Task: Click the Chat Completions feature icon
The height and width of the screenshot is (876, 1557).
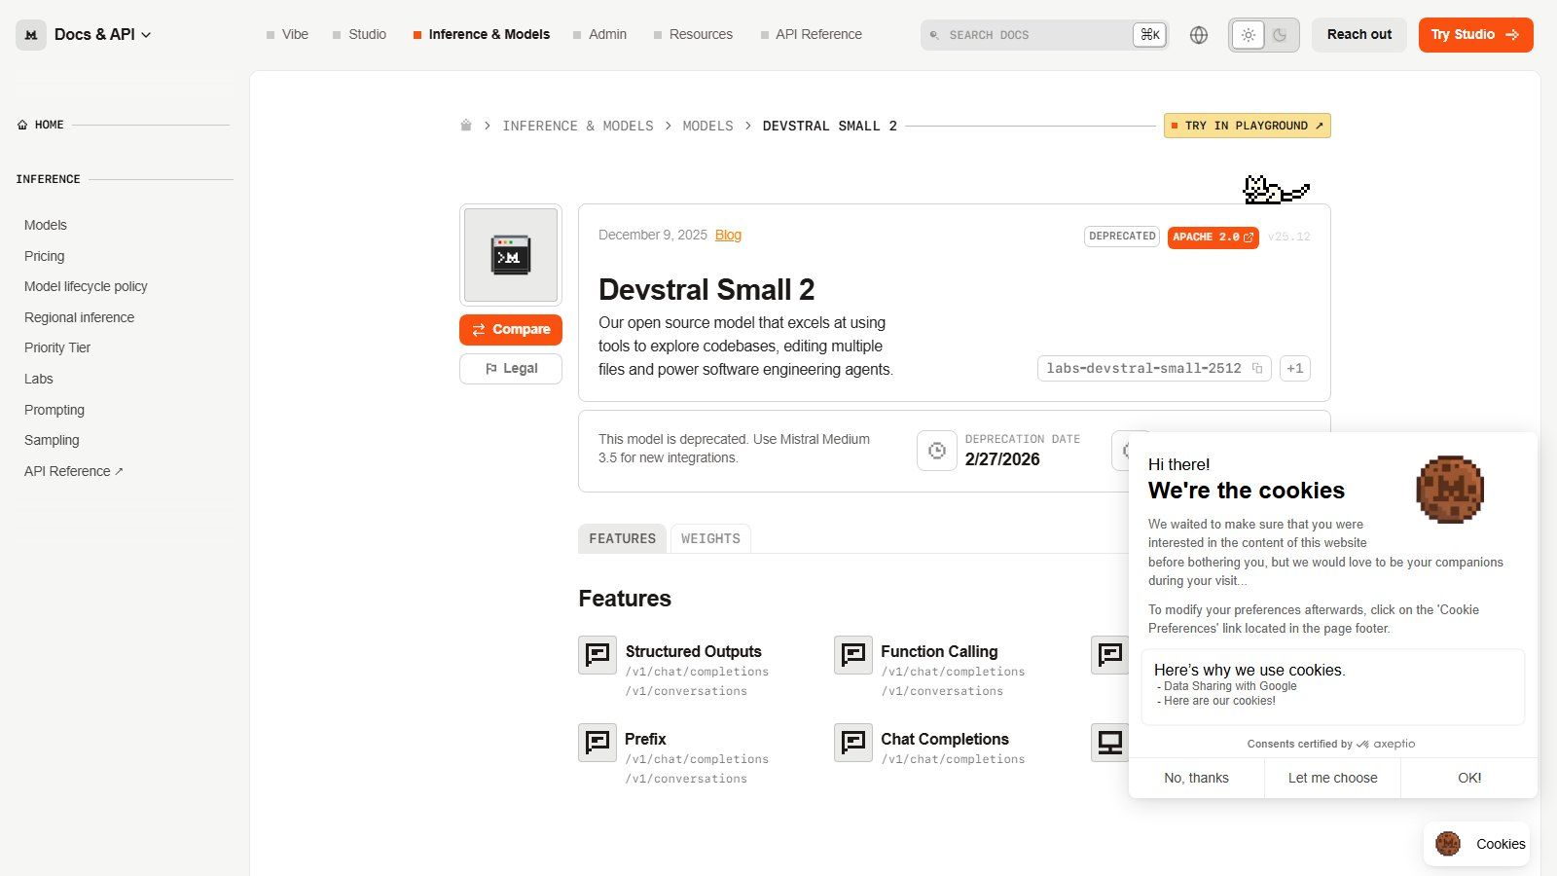Action: click(853, 743)
